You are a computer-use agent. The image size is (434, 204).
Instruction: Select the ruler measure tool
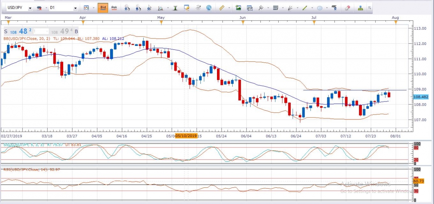(222, 7)
